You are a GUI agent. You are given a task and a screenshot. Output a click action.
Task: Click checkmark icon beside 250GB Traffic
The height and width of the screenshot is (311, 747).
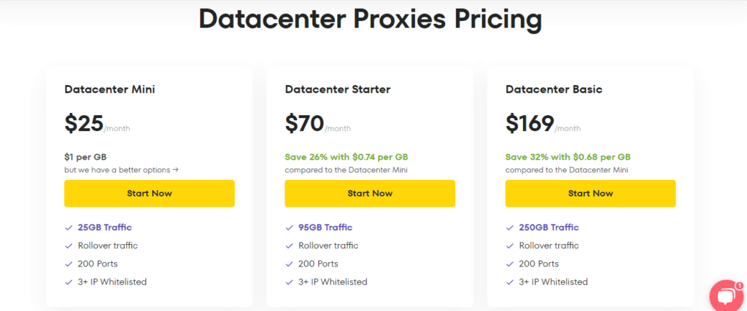tap(509, 227)
